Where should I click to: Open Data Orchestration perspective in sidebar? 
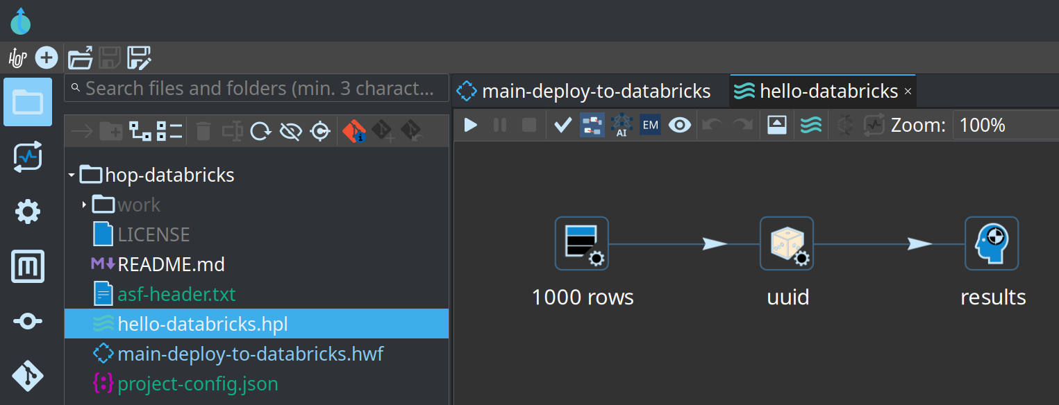coord(28,321)
